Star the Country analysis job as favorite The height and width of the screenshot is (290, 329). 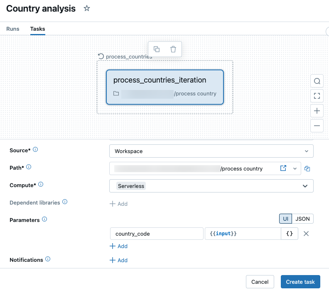point(87,8)
